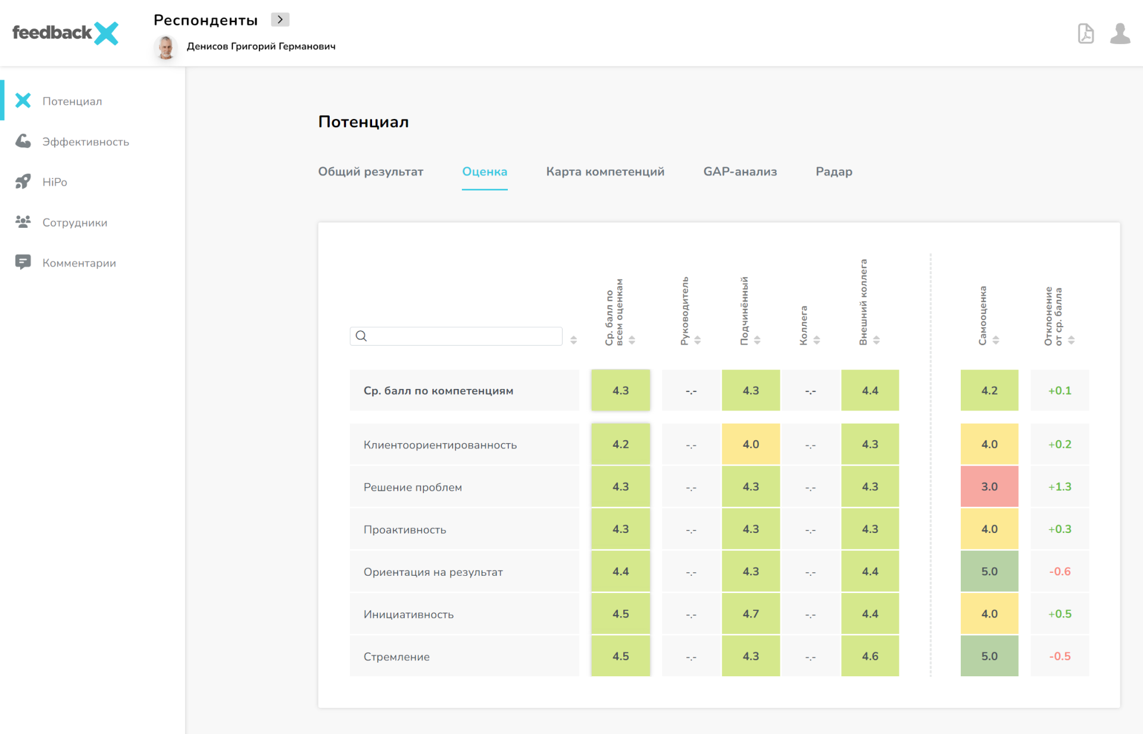Open Комментарии via the speech bubble icon

[x=23, y=262]
